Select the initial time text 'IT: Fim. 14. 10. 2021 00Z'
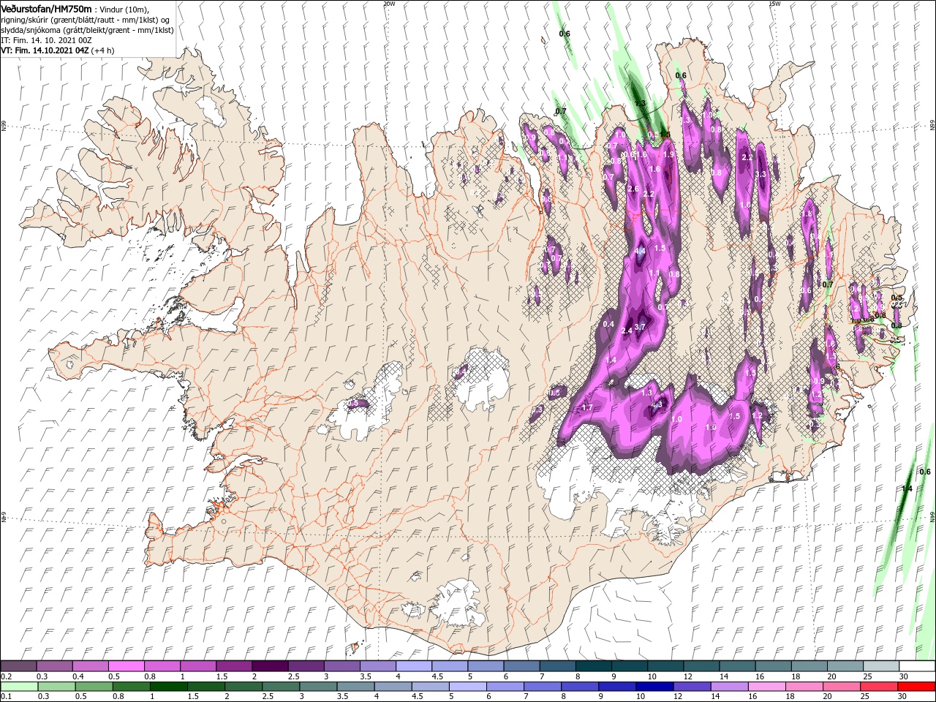936x702 pixels. click(x=46, y=40)
